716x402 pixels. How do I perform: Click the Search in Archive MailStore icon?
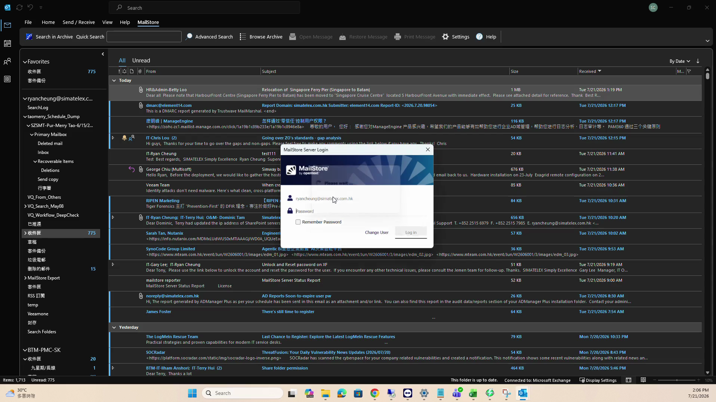click(29, 37)
